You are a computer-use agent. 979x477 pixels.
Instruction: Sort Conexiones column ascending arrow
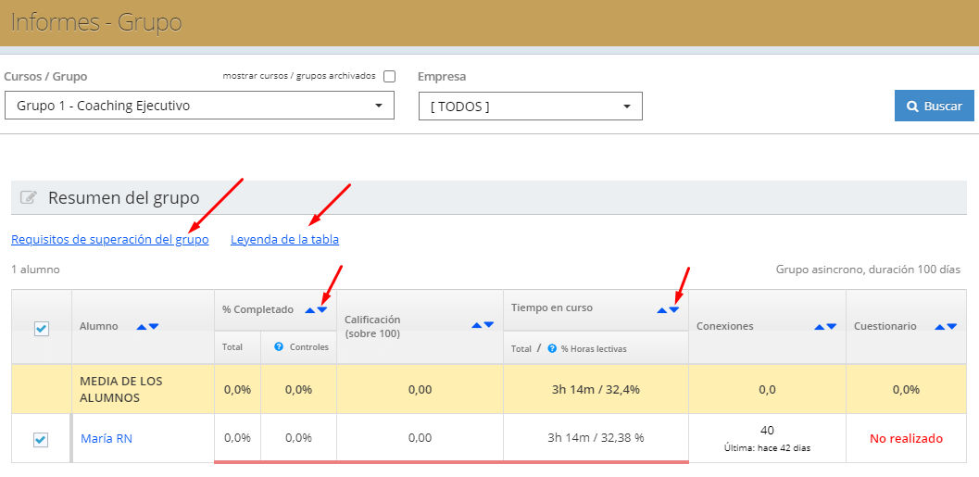[820, 327]
